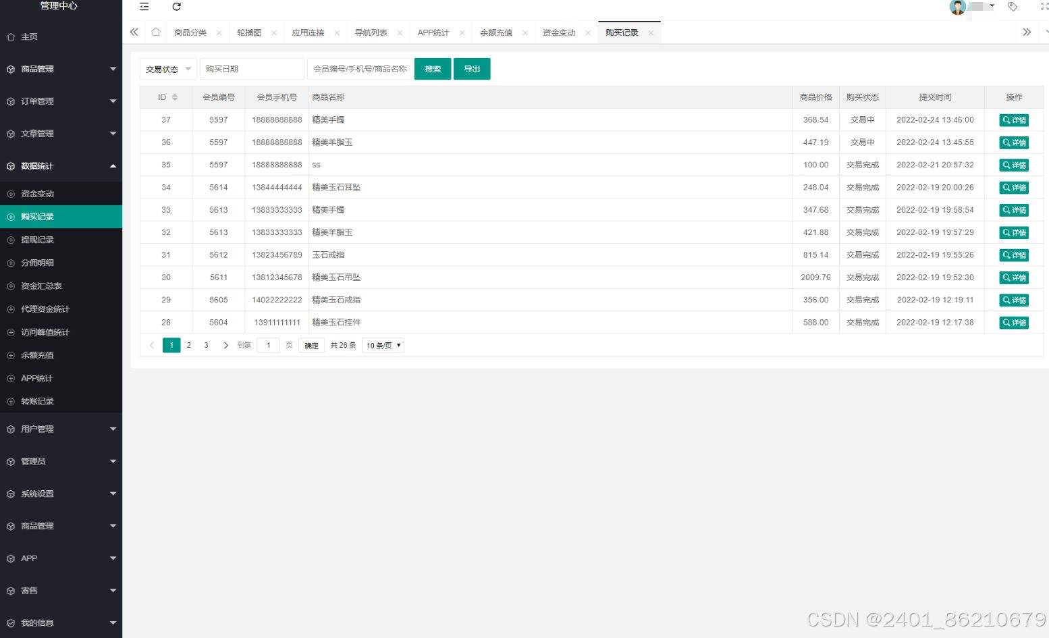1049x638 pixels.
Task: Click the tag icon near the user avatar
Action: point(1012,7)
